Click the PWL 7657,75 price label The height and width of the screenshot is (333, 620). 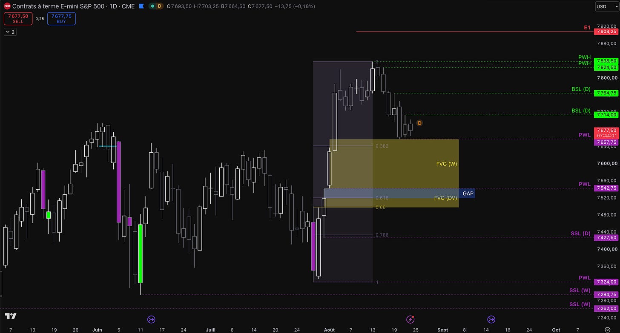click(x=606, y=142)
